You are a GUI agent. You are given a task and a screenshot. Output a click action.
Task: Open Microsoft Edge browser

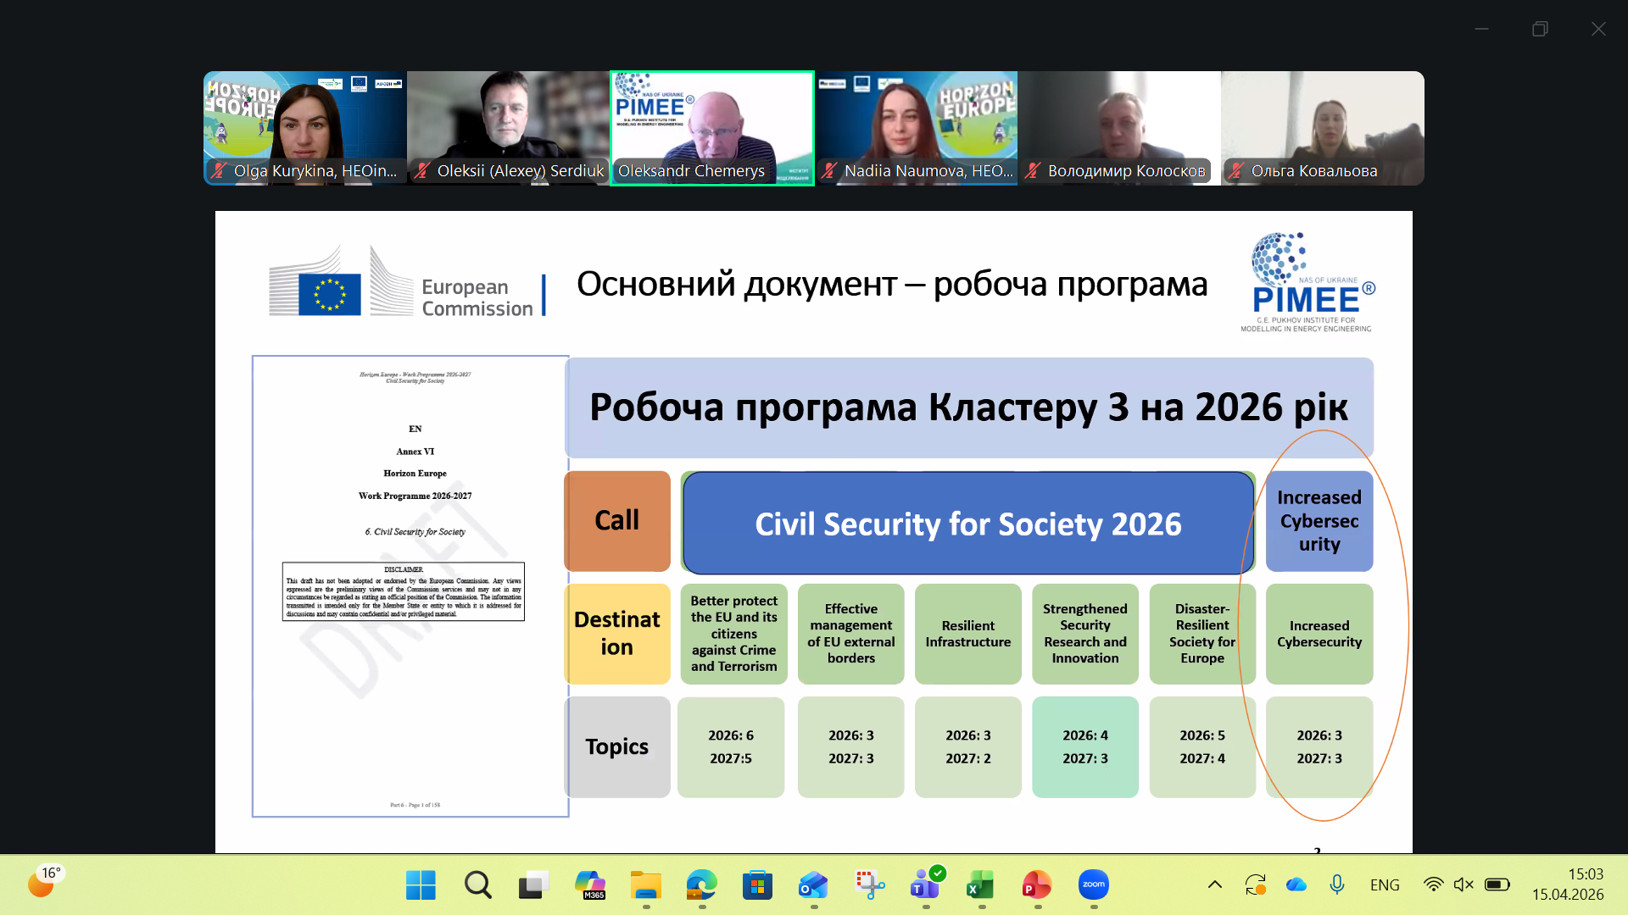701,884
